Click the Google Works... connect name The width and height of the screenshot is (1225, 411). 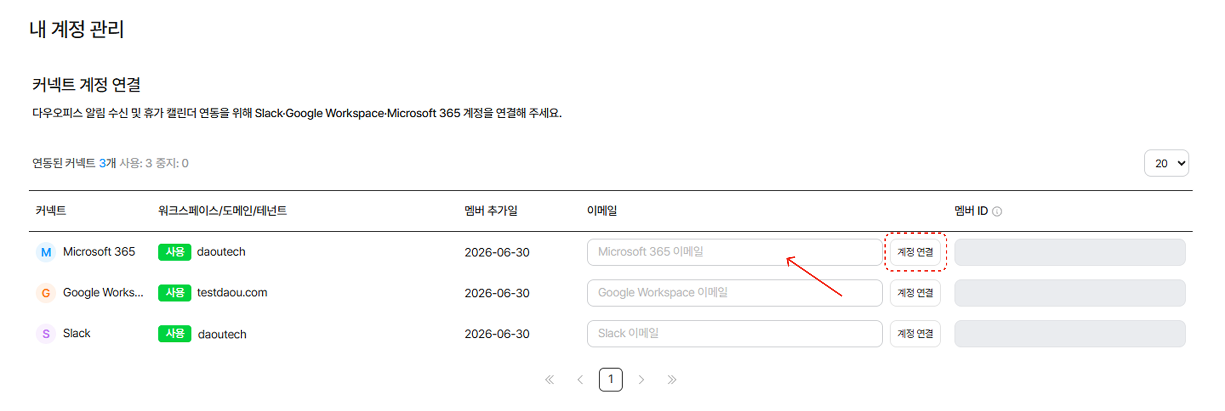tap(103, 292)
